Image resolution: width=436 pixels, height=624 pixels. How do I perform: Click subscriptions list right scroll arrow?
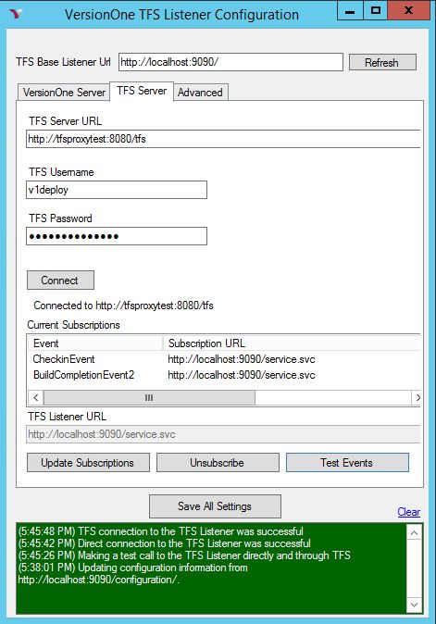(417, 397)
